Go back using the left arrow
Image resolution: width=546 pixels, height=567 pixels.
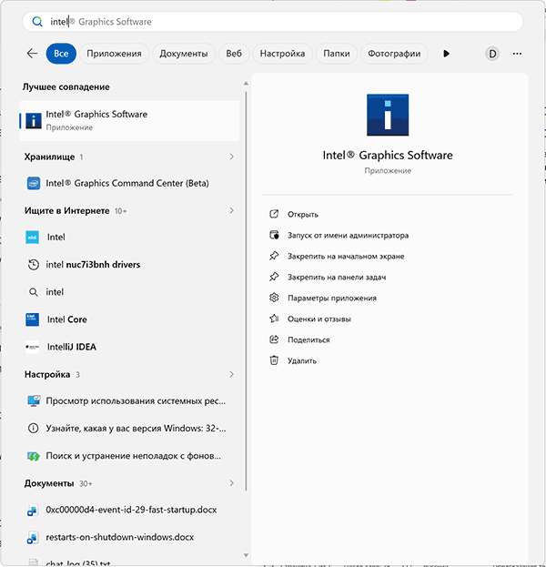(x=32, y=54)
